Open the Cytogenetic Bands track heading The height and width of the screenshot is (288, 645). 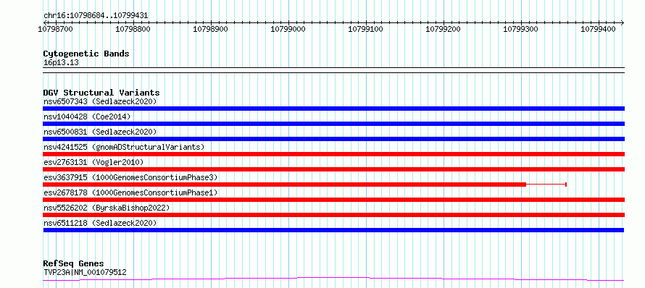86,54
